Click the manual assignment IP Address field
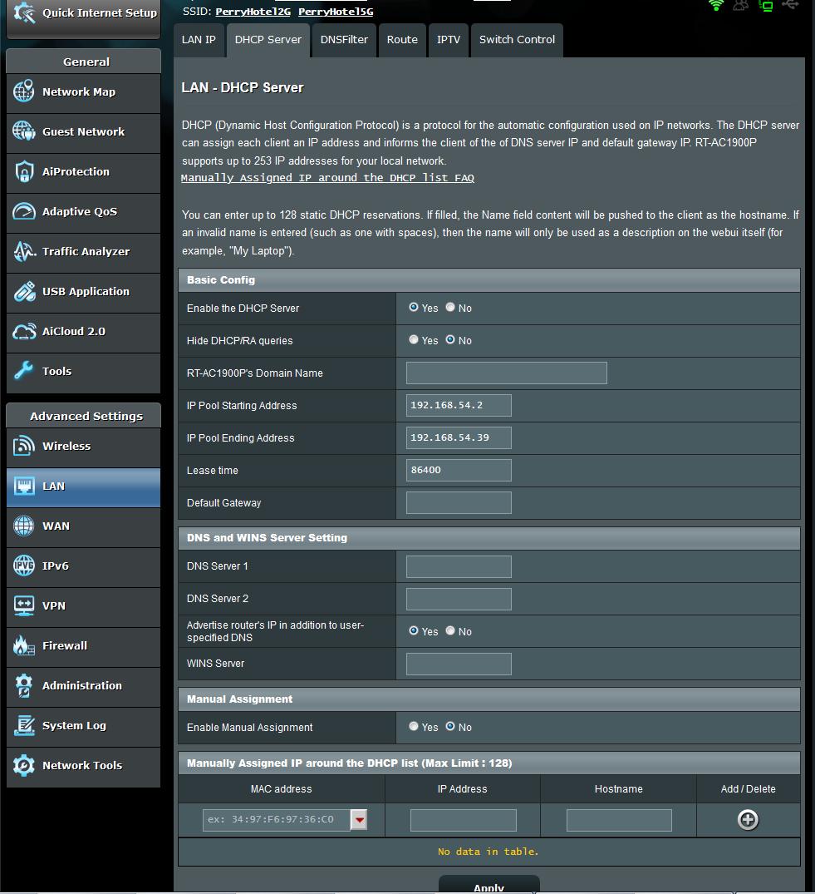Screen dimensions: 815x894 point(463,821)
